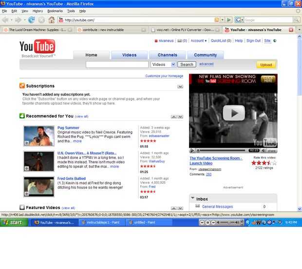Click the CLICK HERE banner button
This screenshot has height=269, width=302.
click(268, 79)
